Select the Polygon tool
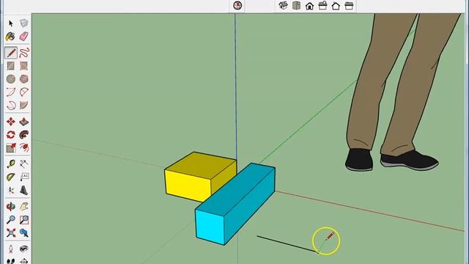This screenshot has height=264, width=469. [24, 79]
